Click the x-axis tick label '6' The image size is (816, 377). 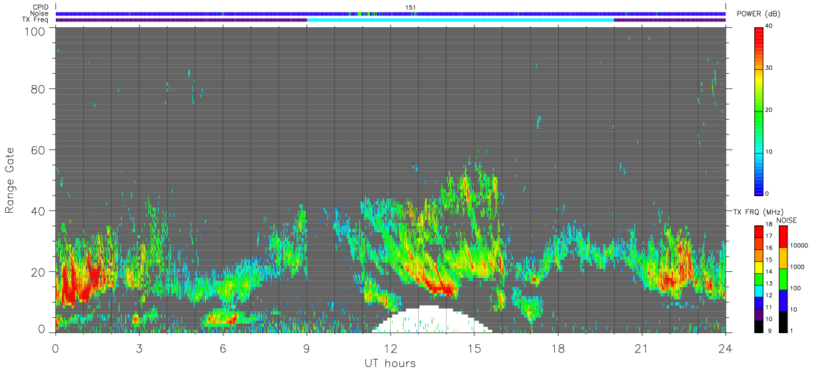point(223,348)
